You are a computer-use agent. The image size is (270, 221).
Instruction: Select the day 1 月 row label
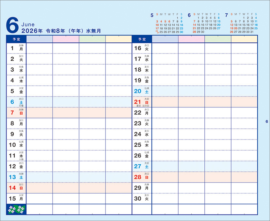coord(16,48)
